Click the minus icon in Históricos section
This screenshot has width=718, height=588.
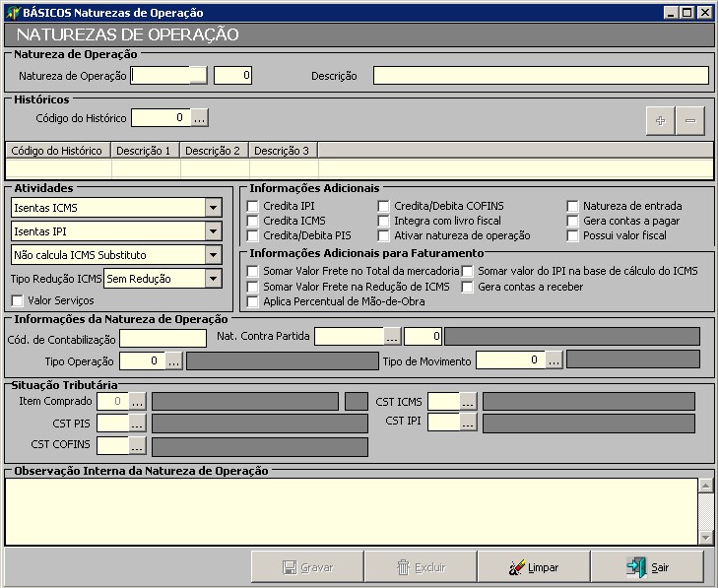coord(689,120)
